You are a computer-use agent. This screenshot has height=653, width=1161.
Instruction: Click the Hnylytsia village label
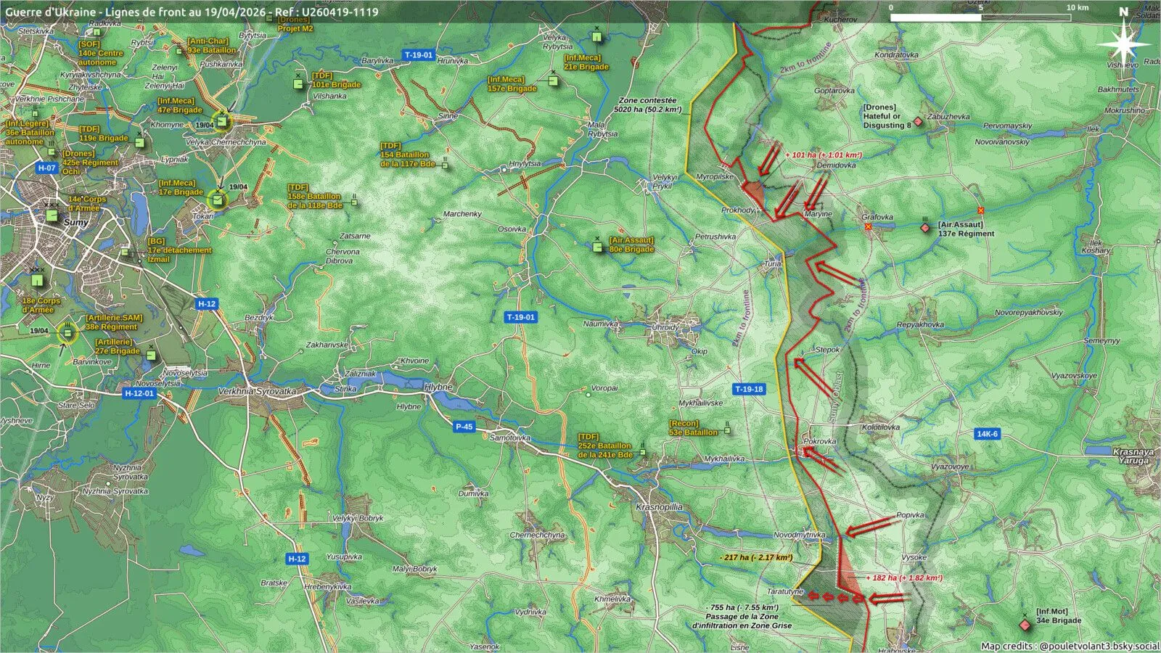pyautogui.click(x=525, y=163)
